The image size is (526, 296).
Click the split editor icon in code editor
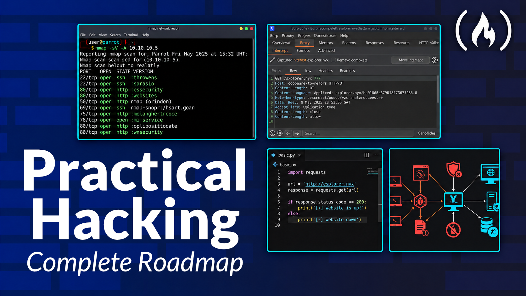(367, 155)
